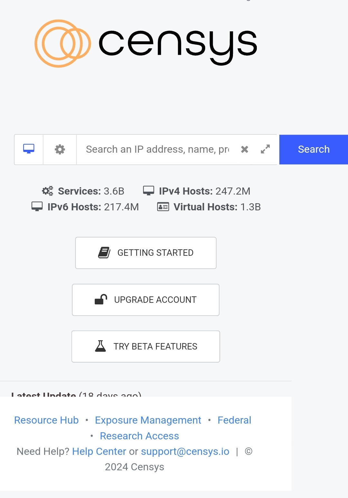
Task: Expand the search box with arrows icon
Action: click(265, 149)
